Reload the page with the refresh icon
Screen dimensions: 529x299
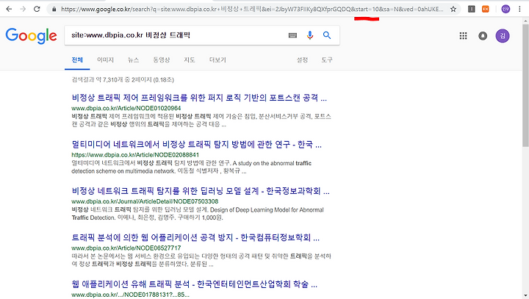coord(37,9)
